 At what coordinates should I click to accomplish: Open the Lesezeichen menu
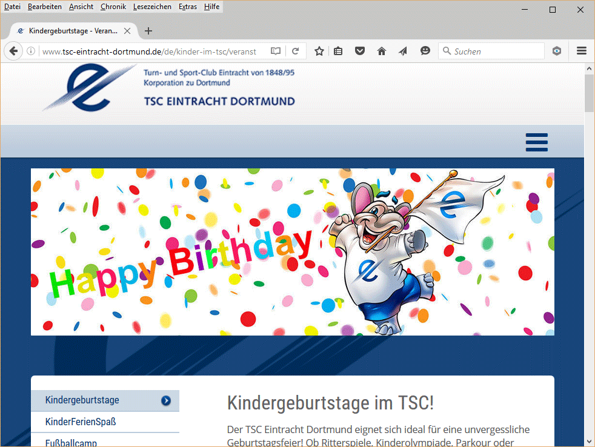click(x=152, y=7)
